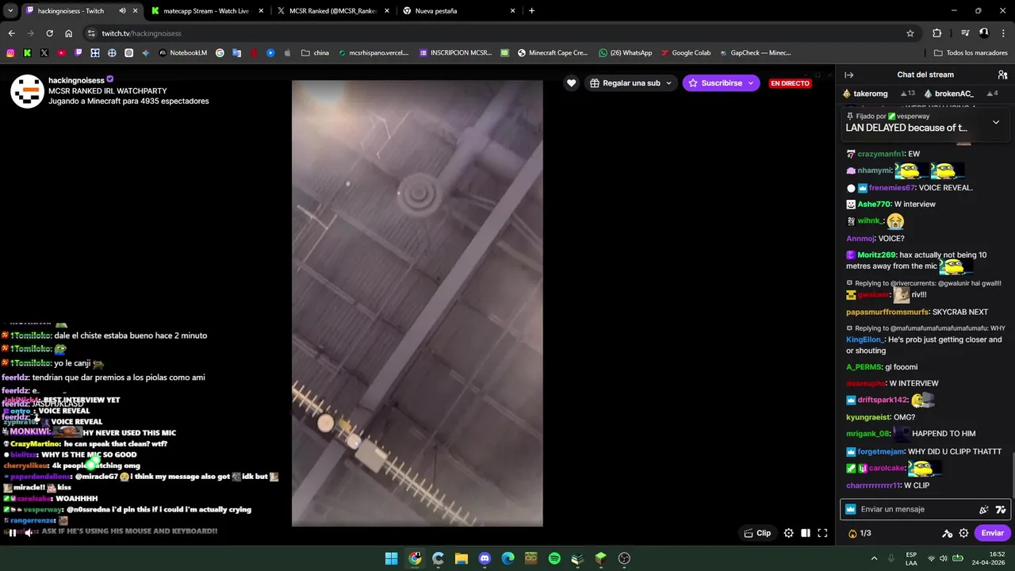Go to browser home page
The width and height of the screenshot is (1015, 571).
click(68, 33)
